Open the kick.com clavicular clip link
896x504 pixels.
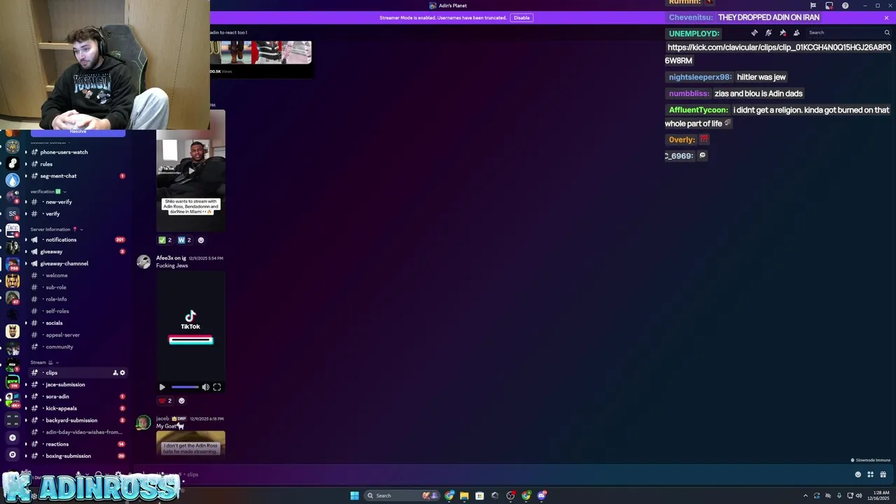(778, 54)
